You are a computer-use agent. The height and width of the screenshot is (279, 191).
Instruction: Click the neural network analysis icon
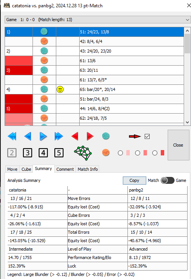click(x=83, y=153)
